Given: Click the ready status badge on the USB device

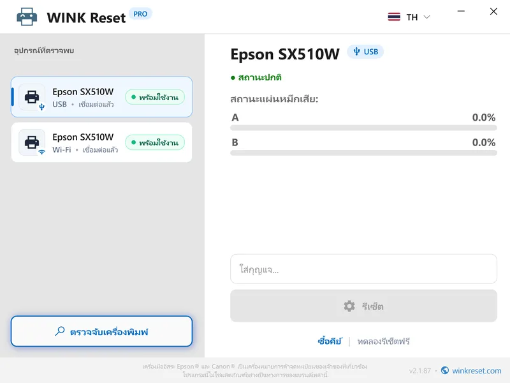Looking at the screenshot, I should (155, 97).
